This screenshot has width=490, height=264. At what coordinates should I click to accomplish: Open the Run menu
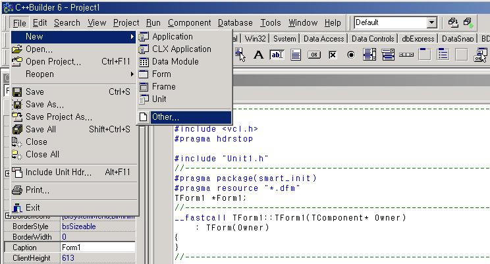coord(153,23)
